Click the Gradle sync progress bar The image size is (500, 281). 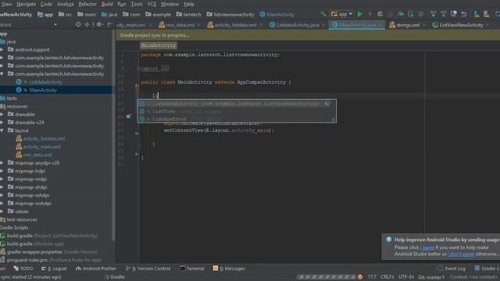(326, 277)
